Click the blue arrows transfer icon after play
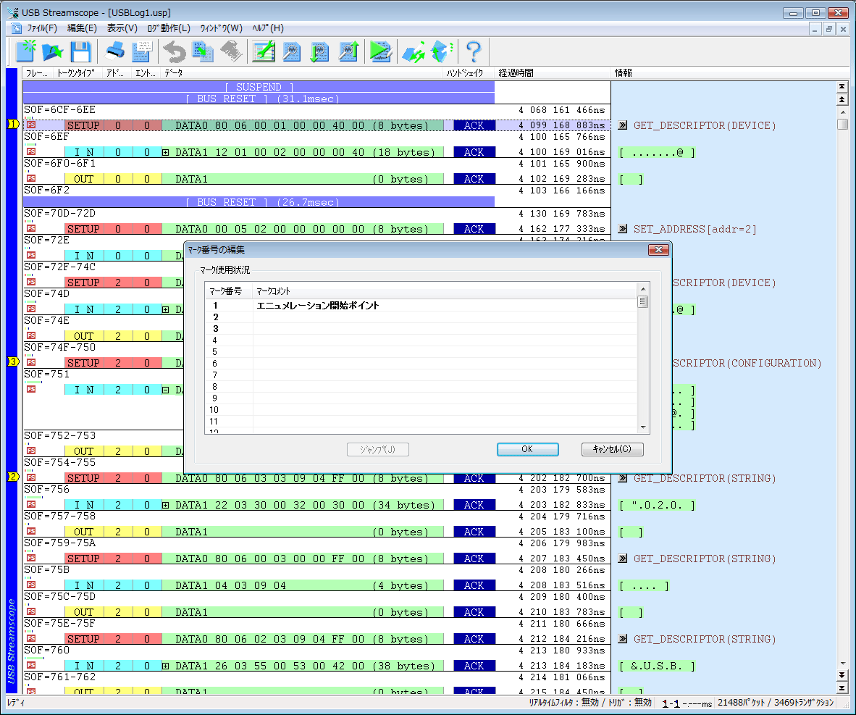Screen dimensions: 856x715 (x=414, y=51)
